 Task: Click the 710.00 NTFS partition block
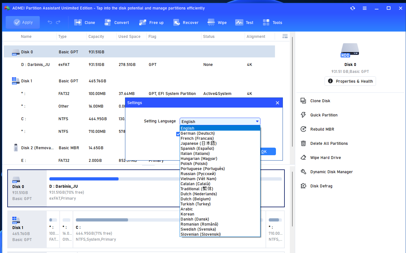click(275, 229)
